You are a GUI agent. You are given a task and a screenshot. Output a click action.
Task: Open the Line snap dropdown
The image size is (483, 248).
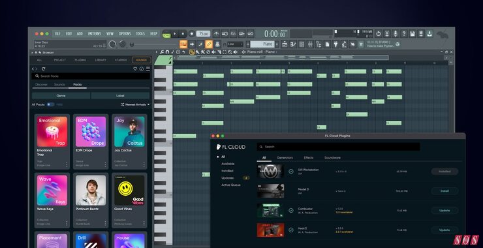pos(235,44)
